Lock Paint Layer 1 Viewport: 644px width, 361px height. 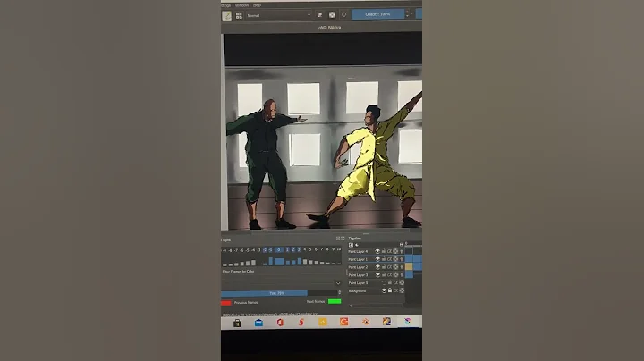click(384, 259)
